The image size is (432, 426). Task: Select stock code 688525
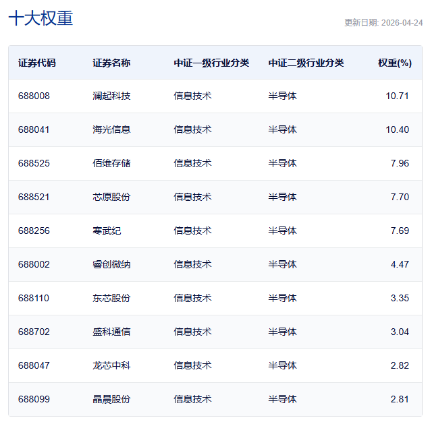tap(34, 163)
